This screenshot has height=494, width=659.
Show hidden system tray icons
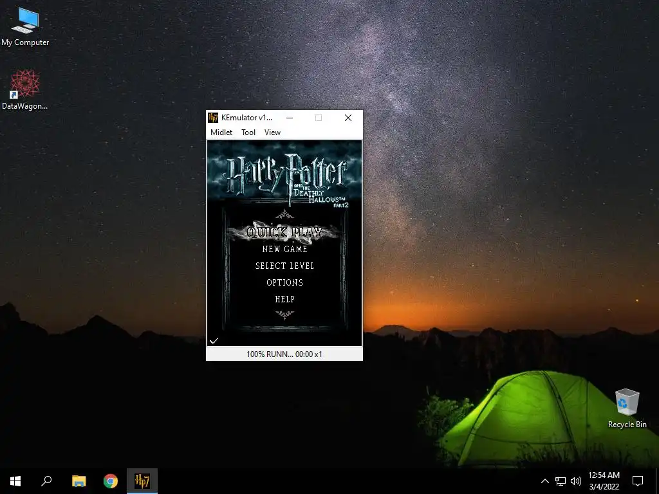click(544, 481)
